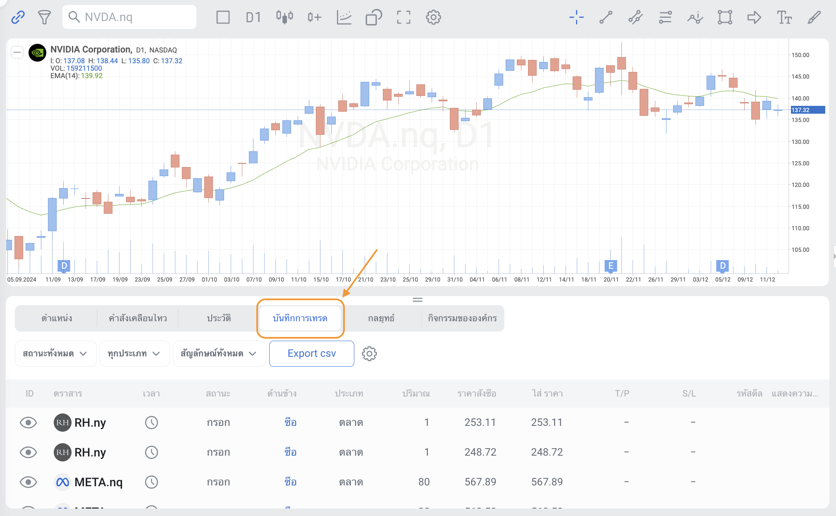Select the text annotation tool

click(x=784, y=17)
